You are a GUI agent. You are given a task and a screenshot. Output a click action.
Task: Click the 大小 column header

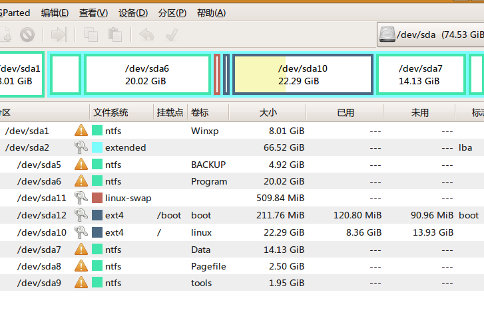click(x=268, y=112)
